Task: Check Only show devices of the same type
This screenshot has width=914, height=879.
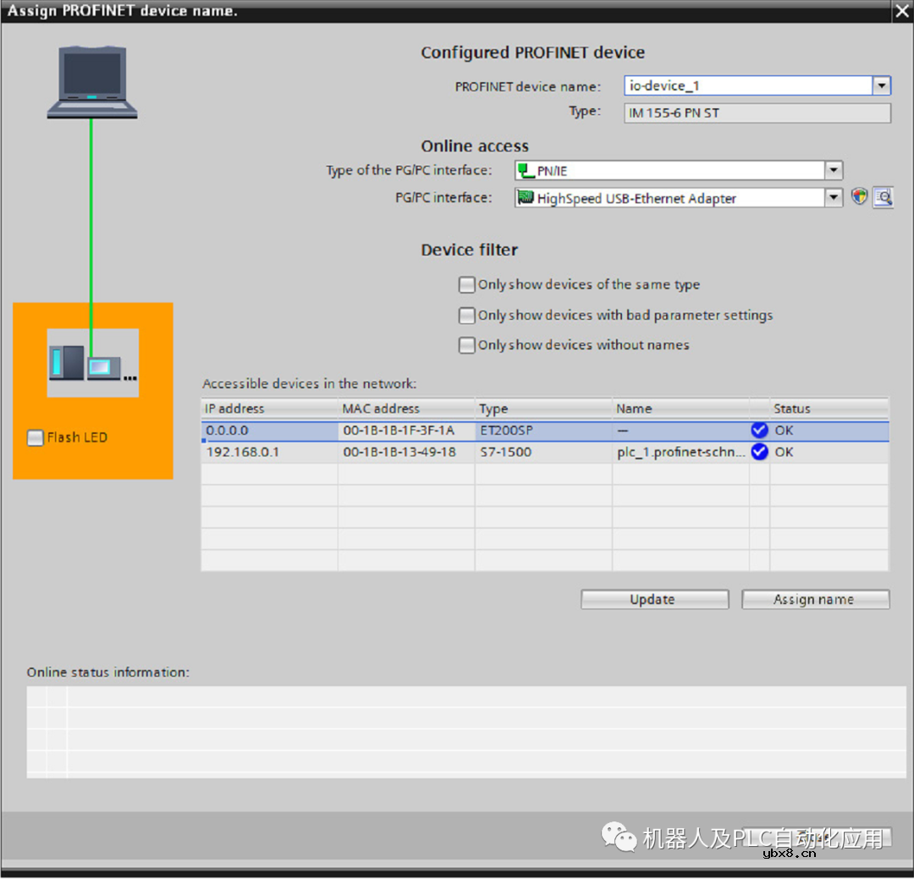Action: tap(466, 285)
